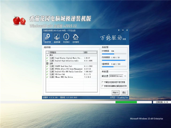Uncheck Realtek PCIe GBE Family Controller driver
The image size is (171, 128).
[x=47, y=72]
